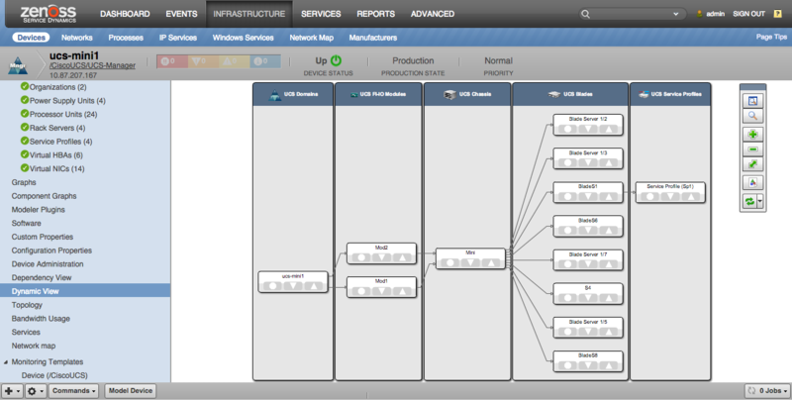Click the orange error events count swatch
Screen dimensions: 792x401
coord(203,61)
